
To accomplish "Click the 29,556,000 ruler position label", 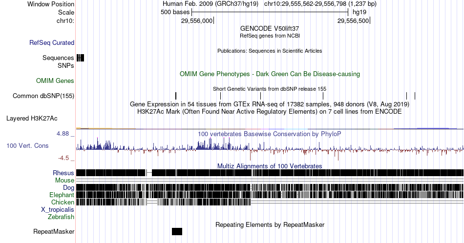I will coord(197,20).
